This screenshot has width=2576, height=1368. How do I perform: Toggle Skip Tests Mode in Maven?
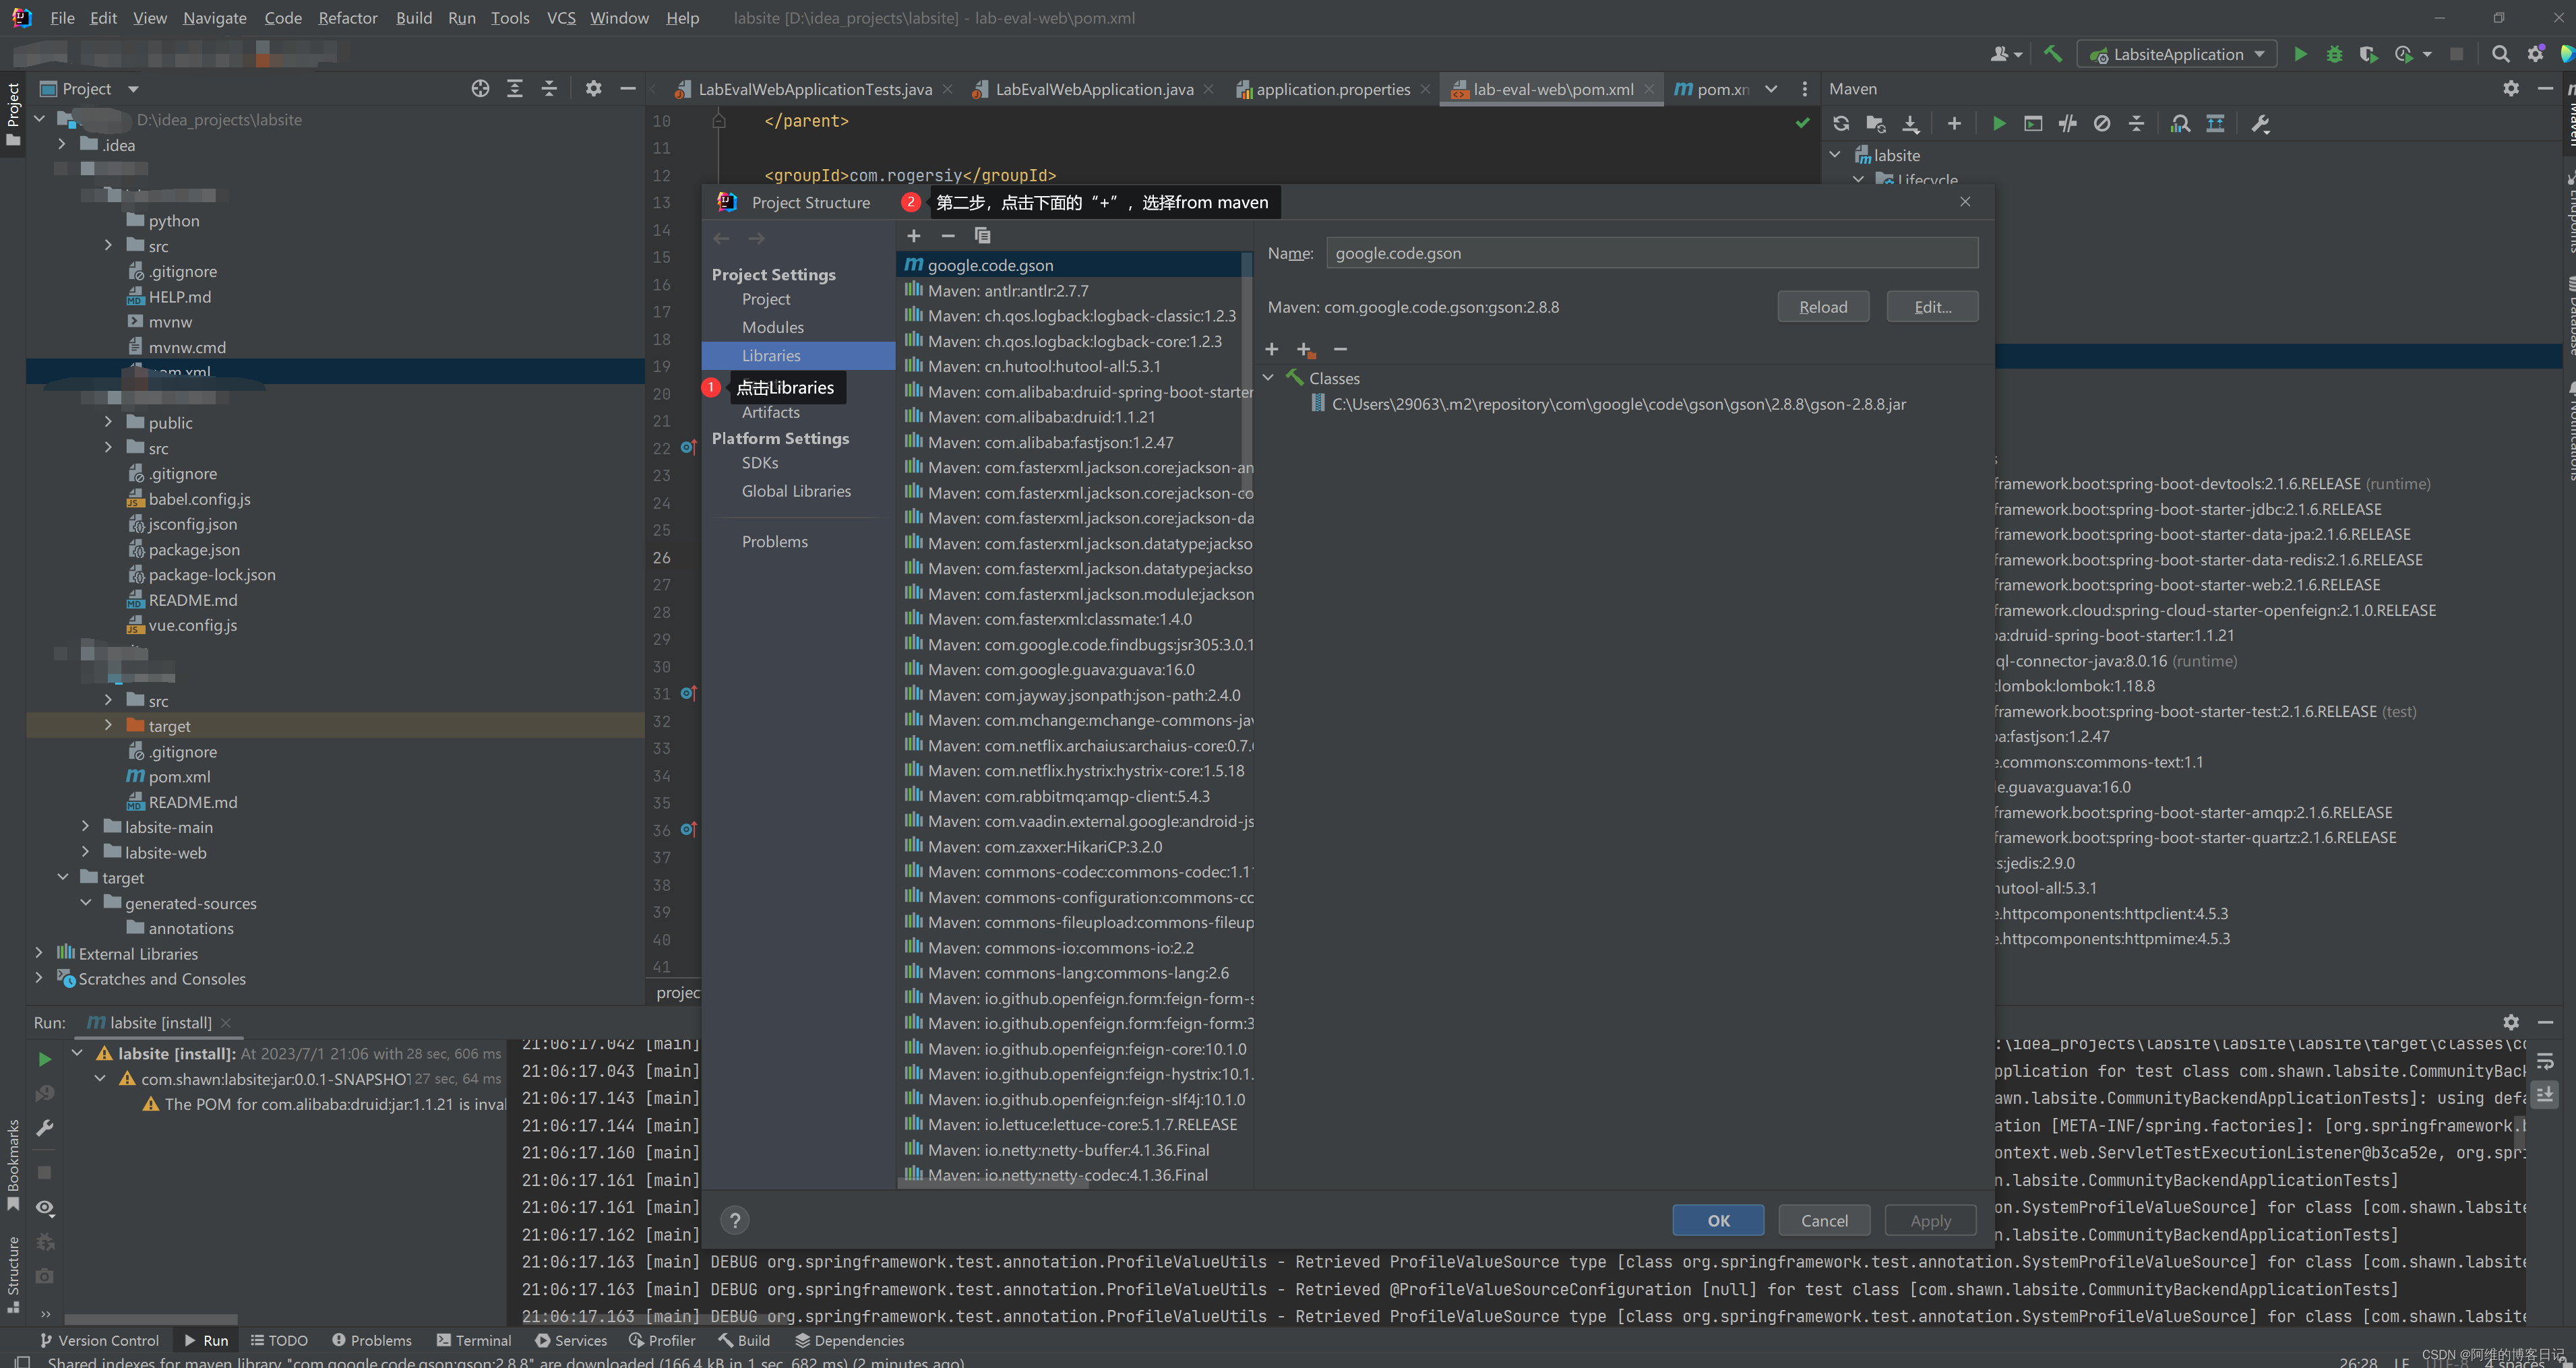point(2102,124)
